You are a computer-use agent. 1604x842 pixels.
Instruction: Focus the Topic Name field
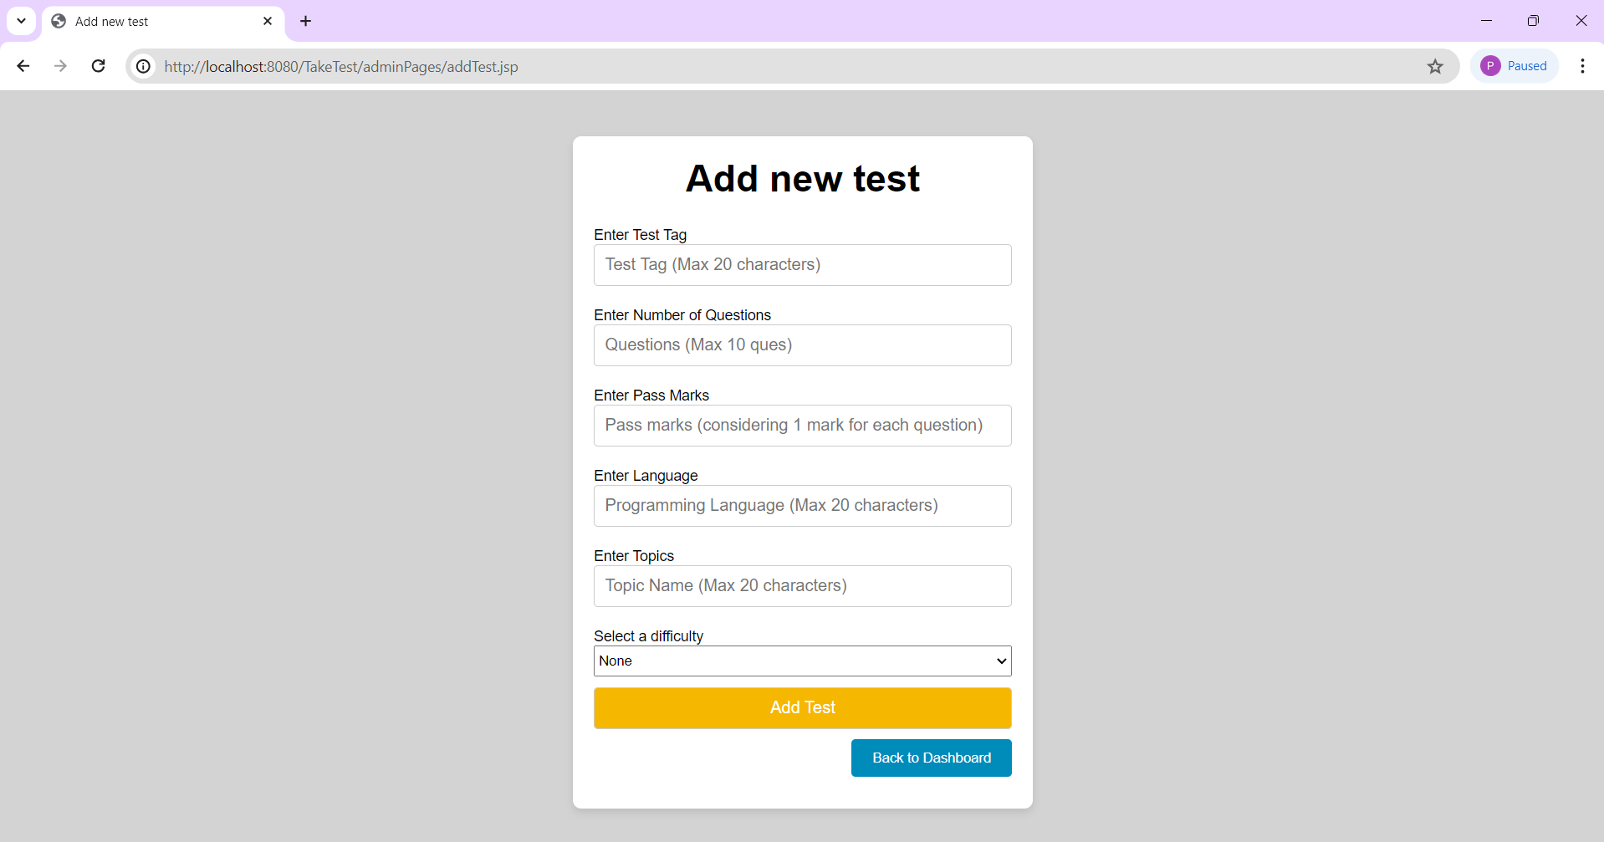(x=803, y=586)
